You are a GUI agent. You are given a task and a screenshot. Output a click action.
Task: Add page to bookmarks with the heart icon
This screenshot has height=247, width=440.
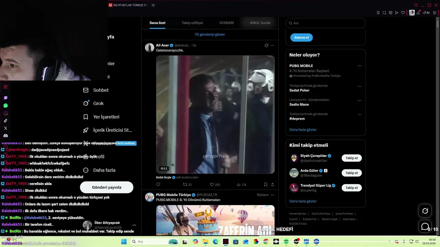[x=403, y=13]
